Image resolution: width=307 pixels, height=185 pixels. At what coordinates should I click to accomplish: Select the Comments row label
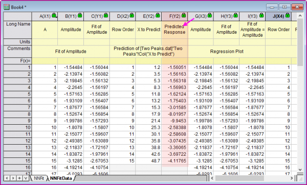17,52
